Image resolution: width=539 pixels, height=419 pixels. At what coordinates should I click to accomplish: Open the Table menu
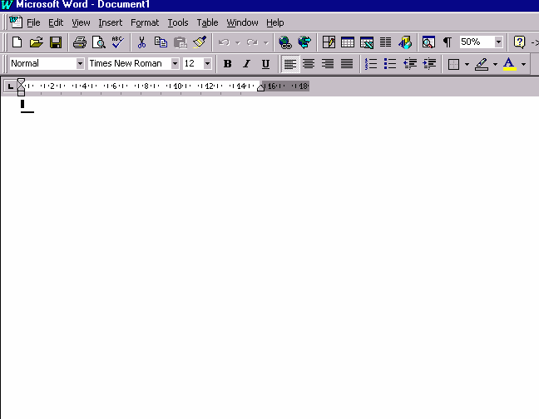(207, 22)
